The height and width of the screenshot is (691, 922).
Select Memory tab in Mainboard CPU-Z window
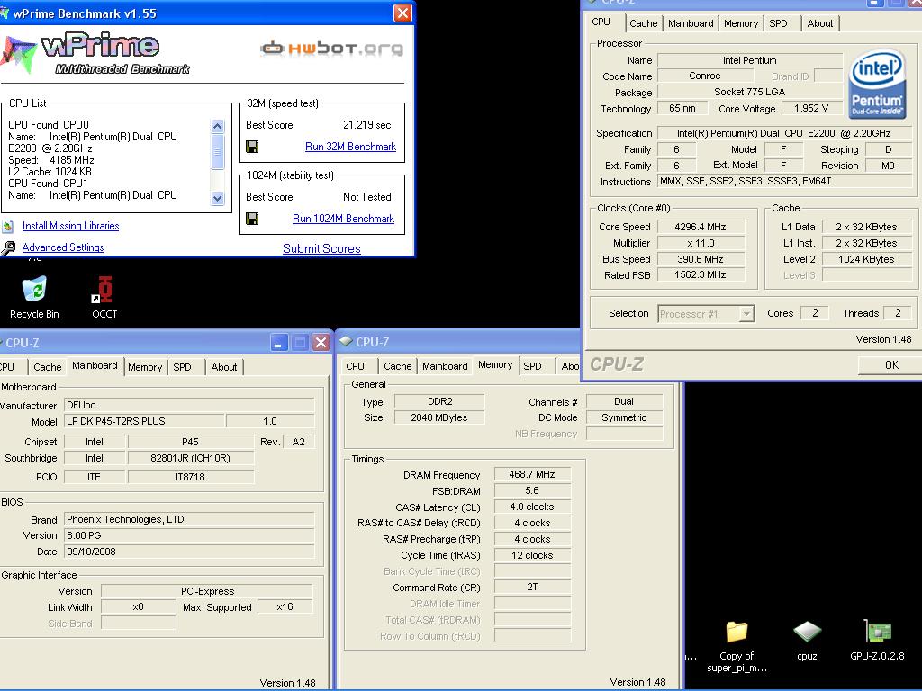click(145, 367)
